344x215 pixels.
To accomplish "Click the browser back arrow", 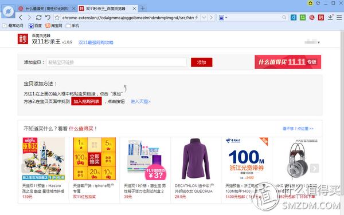I will (x=21, y=18).
